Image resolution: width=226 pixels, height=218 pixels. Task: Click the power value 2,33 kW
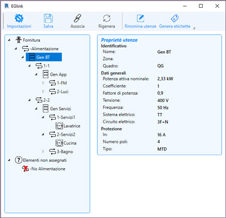pyautogui.click(x=165, y=79)
